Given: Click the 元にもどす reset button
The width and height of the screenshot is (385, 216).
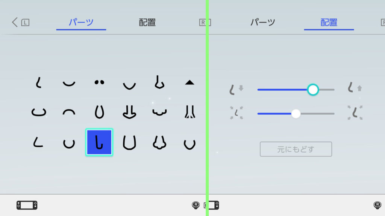Looking at the screenshot, I should click(x=296, y=149).
